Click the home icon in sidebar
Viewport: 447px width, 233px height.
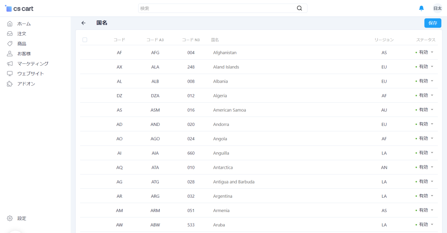[10, 24]
